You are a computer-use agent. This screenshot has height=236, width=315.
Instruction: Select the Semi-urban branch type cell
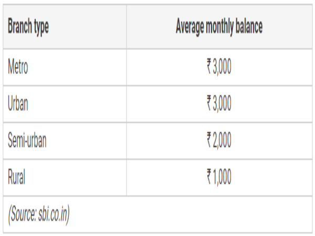[x=27, y=141]
